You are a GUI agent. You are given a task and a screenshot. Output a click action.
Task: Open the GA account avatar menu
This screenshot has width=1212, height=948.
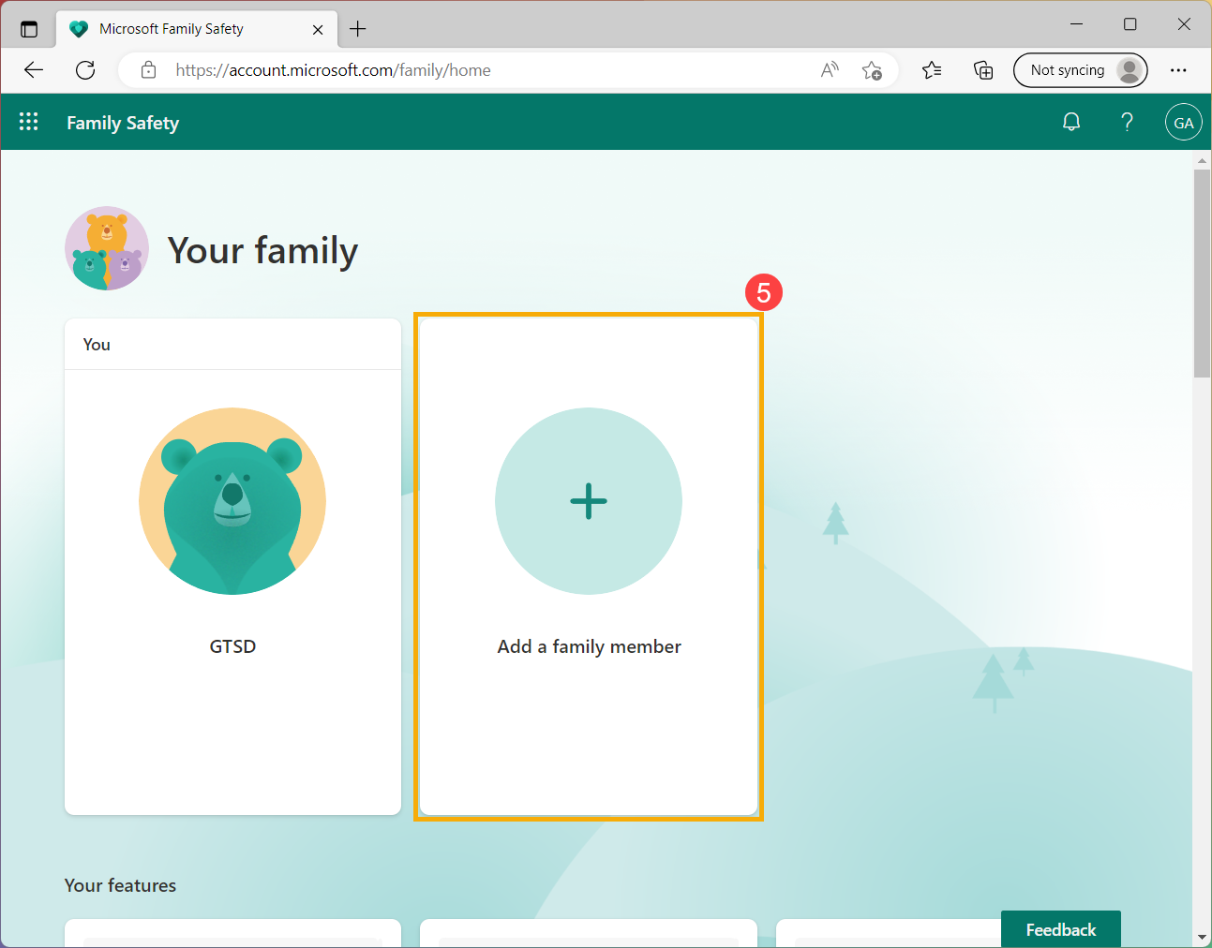coord(1183,122)
